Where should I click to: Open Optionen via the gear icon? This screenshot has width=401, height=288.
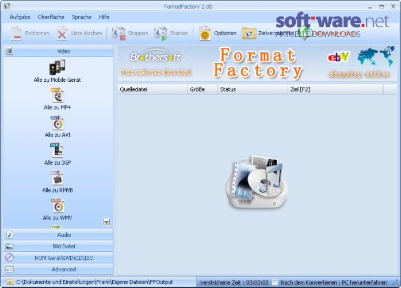click(205, 33)
